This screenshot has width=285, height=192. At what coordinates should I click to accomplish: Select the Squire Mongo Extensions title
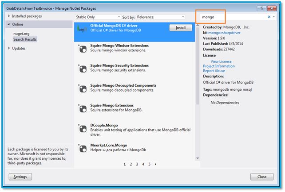(112, 105)
